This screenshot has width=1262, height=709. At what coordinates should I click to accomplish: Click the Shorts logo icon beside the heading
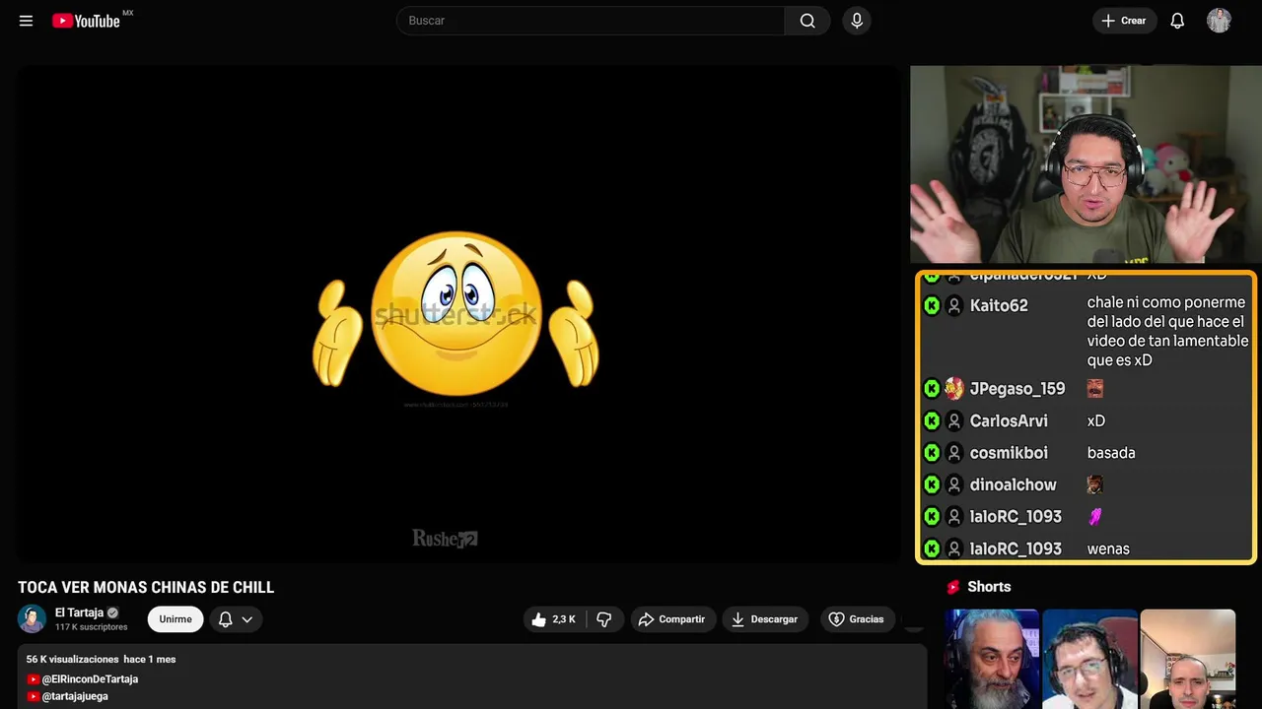[953, 587]
